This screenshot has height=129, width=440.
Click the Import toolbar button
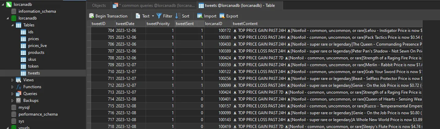coord(207,16)
